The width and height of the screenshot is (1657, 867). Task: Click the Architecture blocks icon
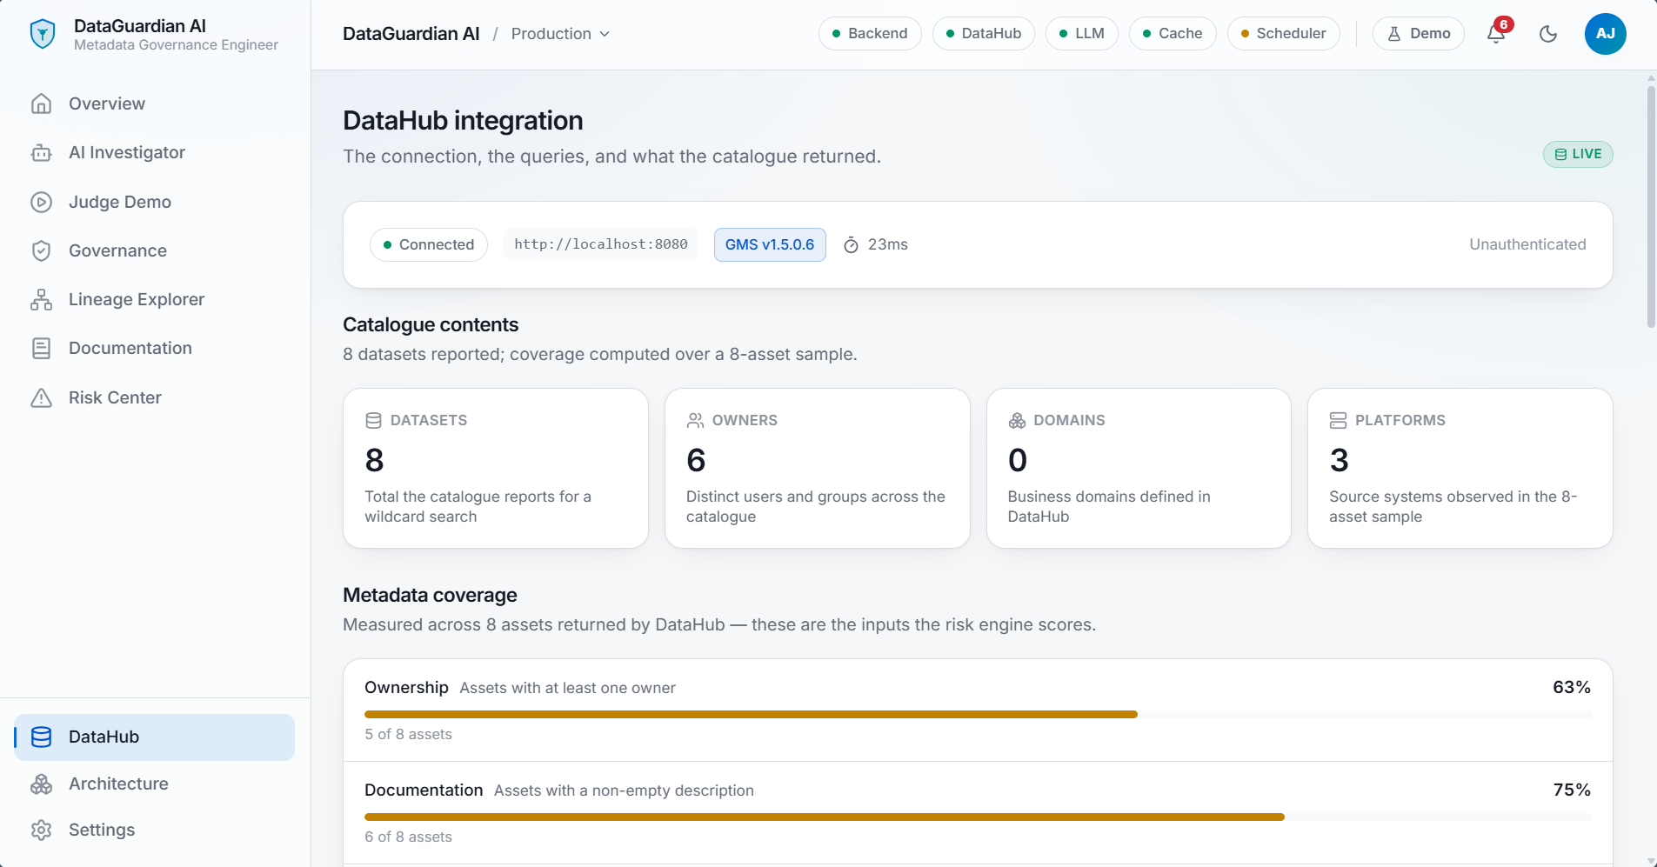click(x=41, y=784)
